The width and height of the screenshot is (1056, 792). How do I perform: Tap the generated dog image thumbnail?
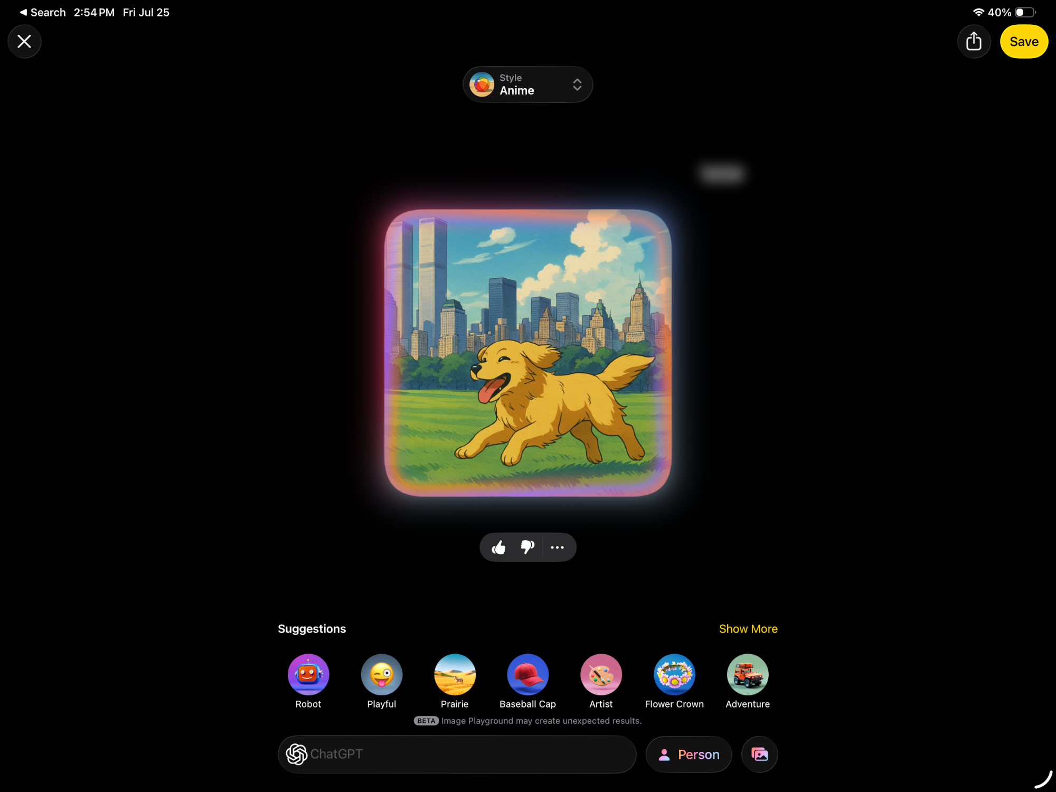point(527,354)
